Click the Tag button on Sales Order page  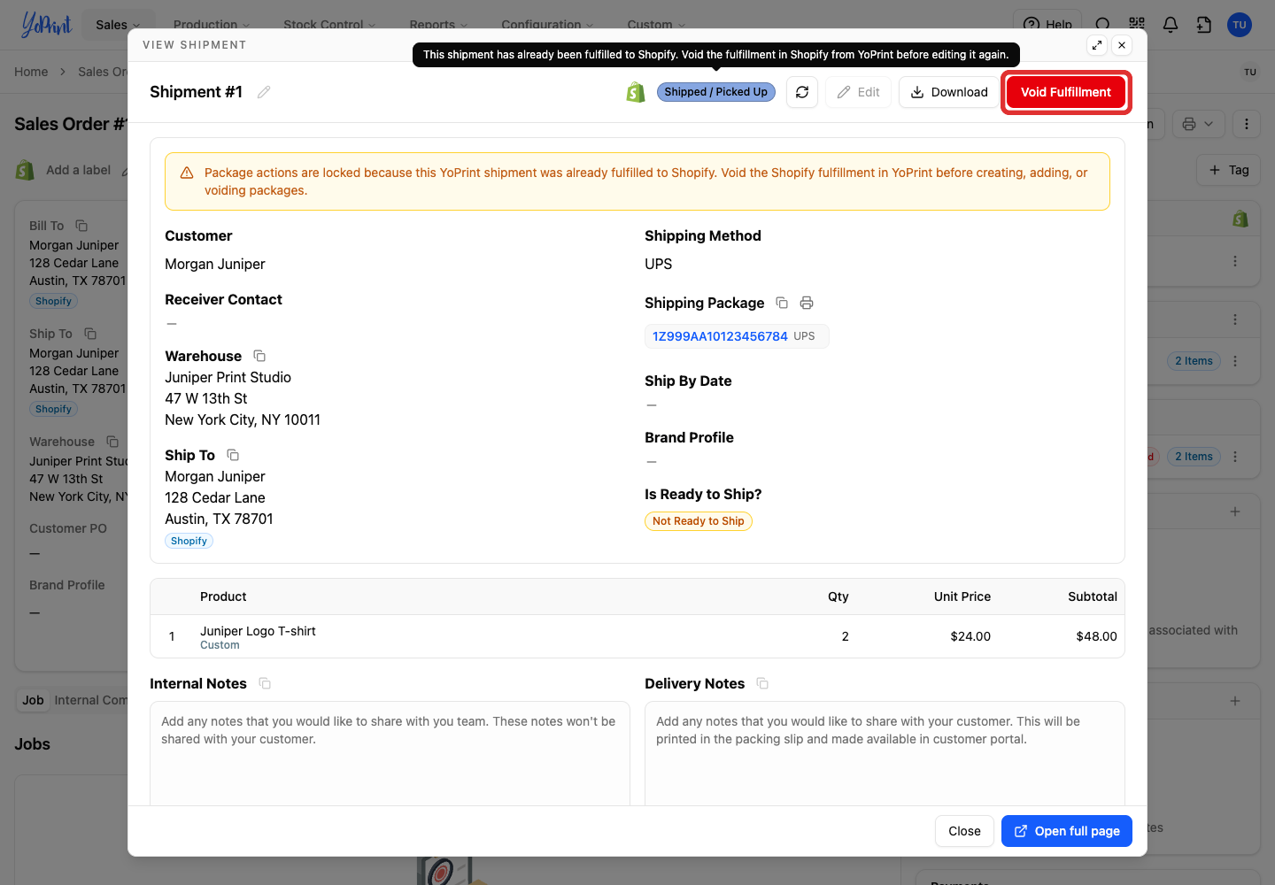[1228, 170]
